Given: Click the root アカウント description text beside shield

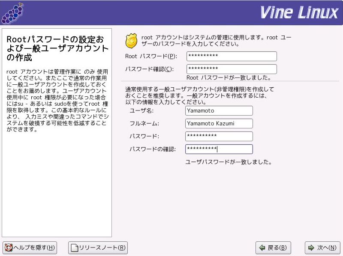Looking at the screenshot, I should point(217,41).
